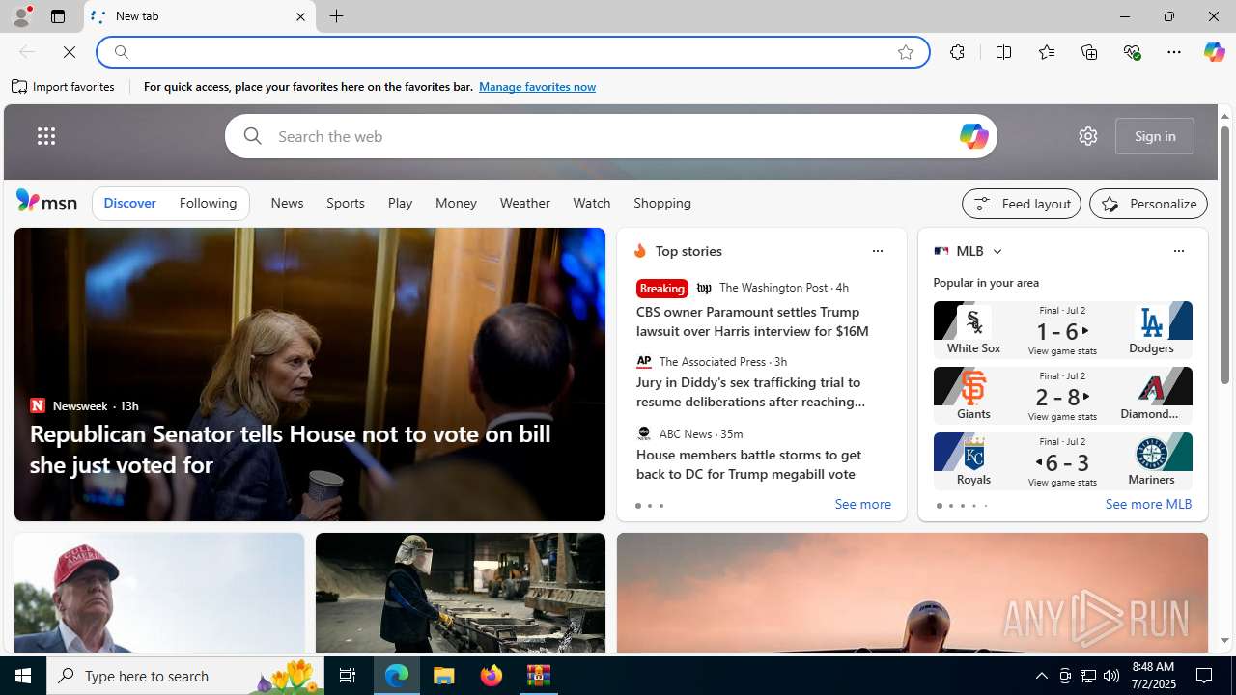1236x695 pixels.
Task: Open Copilot sidebar icon
Action: point(1214,52)
